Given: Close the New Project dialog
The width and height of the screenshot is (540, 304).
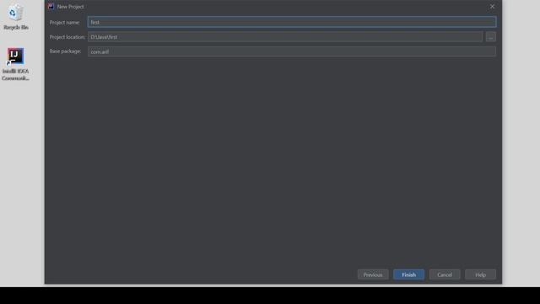Looking at the screenshot, I should 492,7.
